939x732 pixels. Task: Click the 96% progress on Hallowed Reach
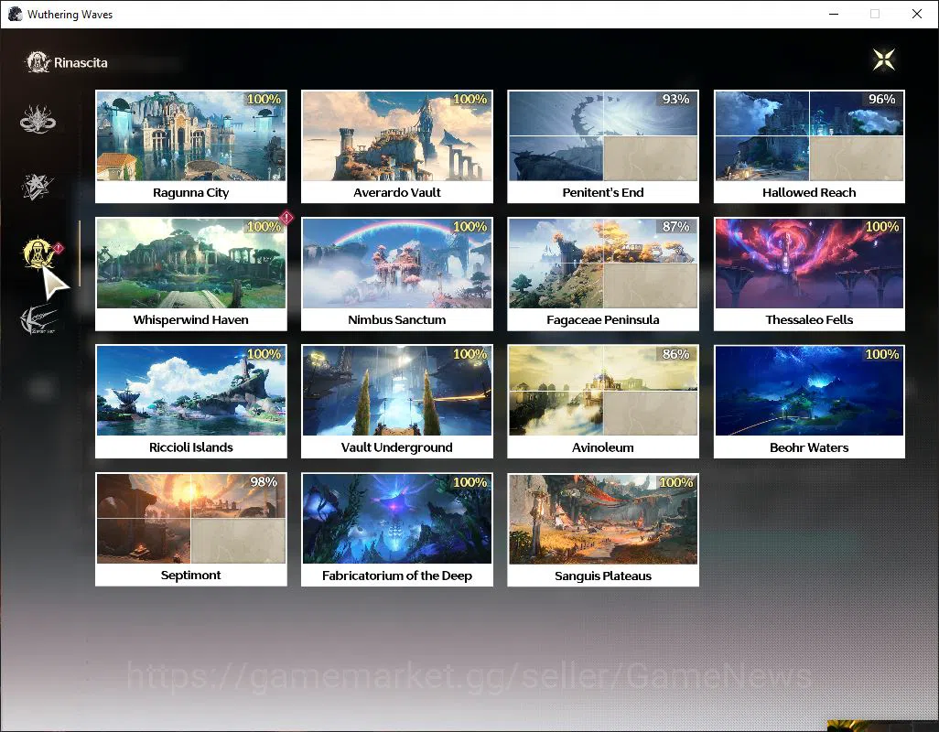pos(882,100)
